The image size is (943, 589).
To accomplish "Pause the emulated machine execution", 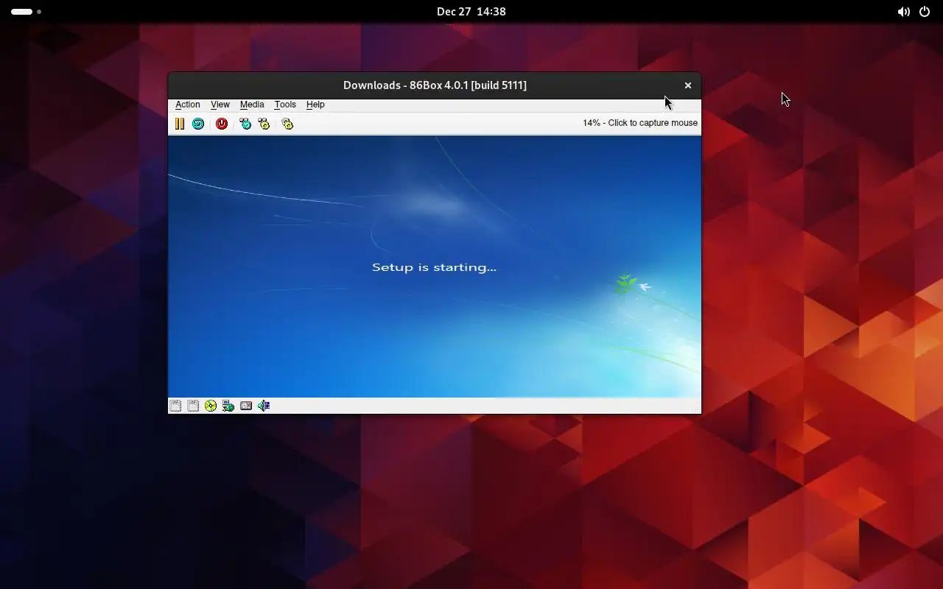I will (x=179, y=124).
